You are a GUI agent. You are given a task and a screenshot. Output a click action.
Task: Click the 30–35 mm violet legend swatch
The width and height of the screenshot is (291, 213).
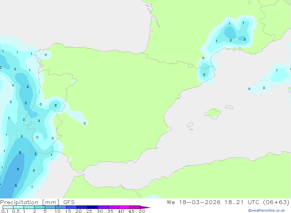[103, 207]
